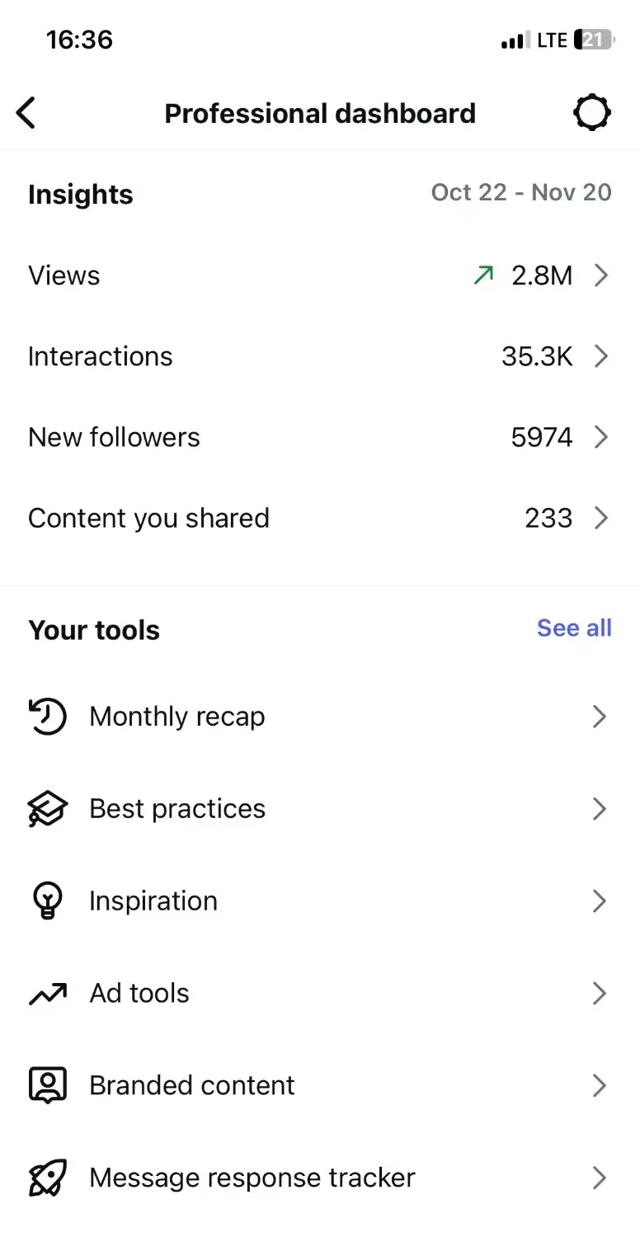This screenshot has width=640, height=1237.
Task: Tap the green trend arrow beside Views
Action: pos(483,275)
